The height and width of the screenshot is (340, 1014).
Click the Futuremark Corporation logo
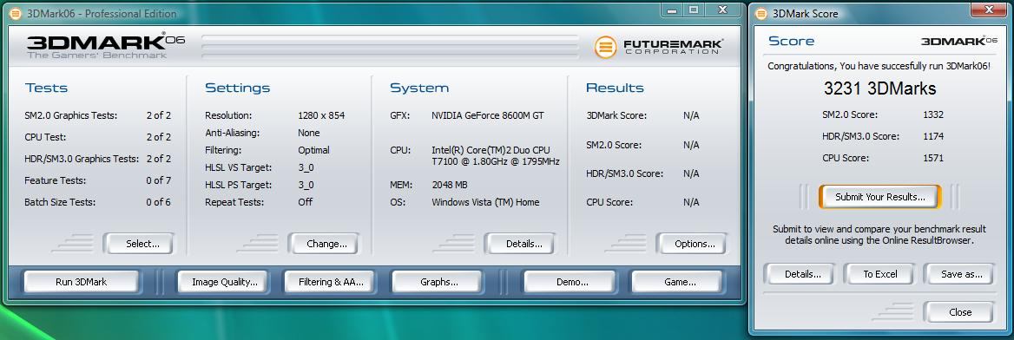click(658, 47)
